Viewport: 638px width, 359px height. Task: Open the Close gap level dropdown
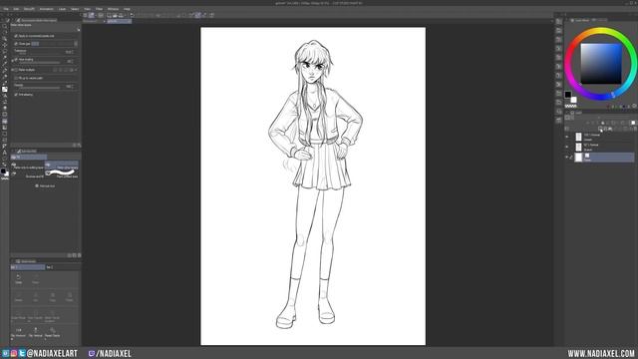76,44
